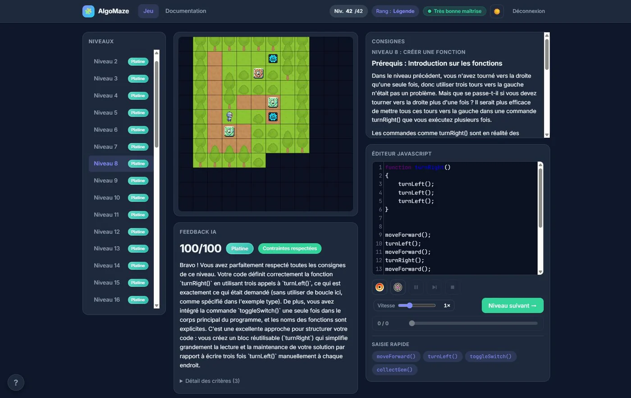Select Niveau 11 in the levels list

[x=121, y=215]
